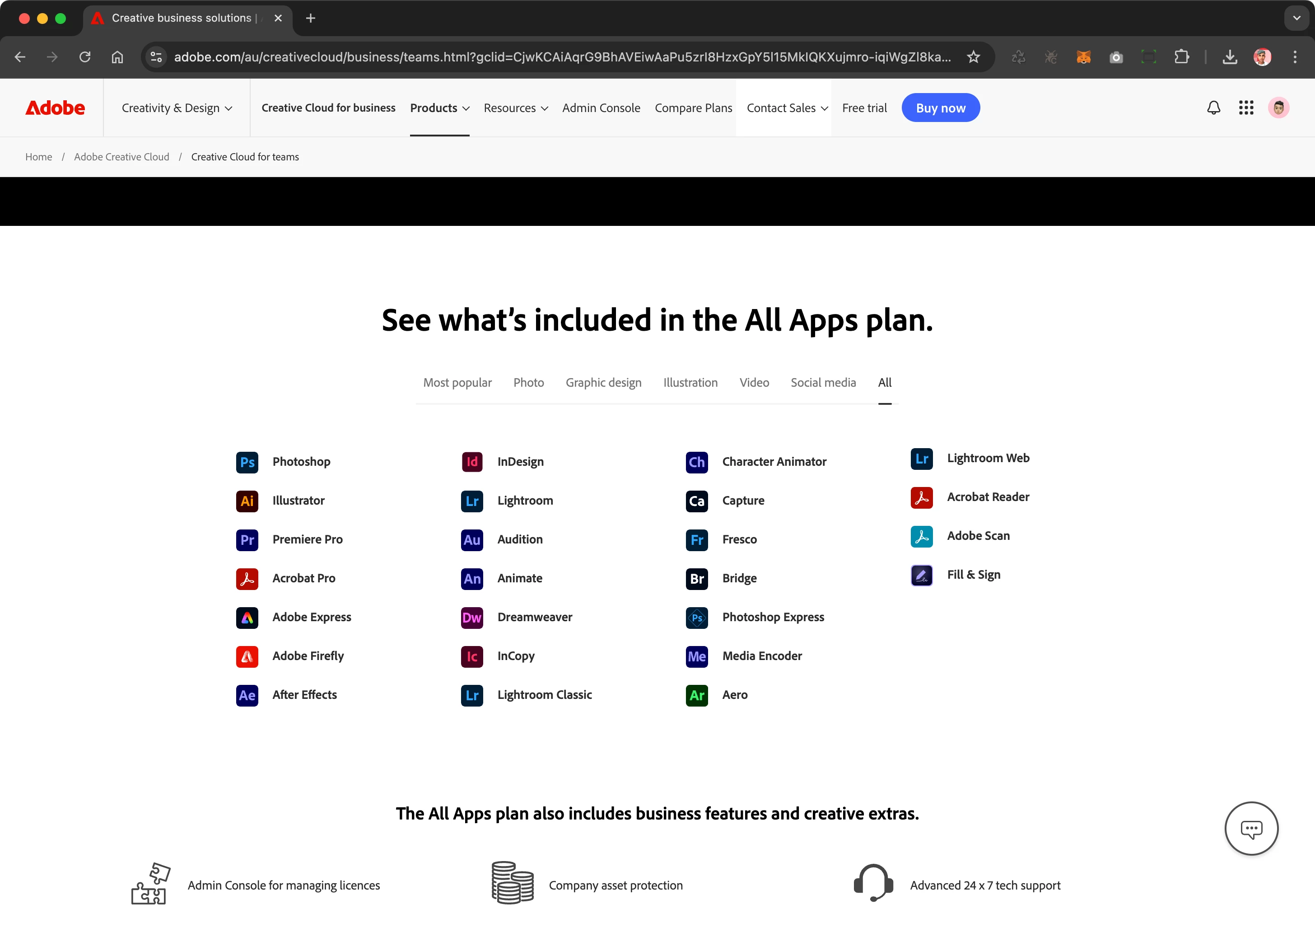Click the browser address bar
Screen dimensions: 1315x946
pos(561,57)
